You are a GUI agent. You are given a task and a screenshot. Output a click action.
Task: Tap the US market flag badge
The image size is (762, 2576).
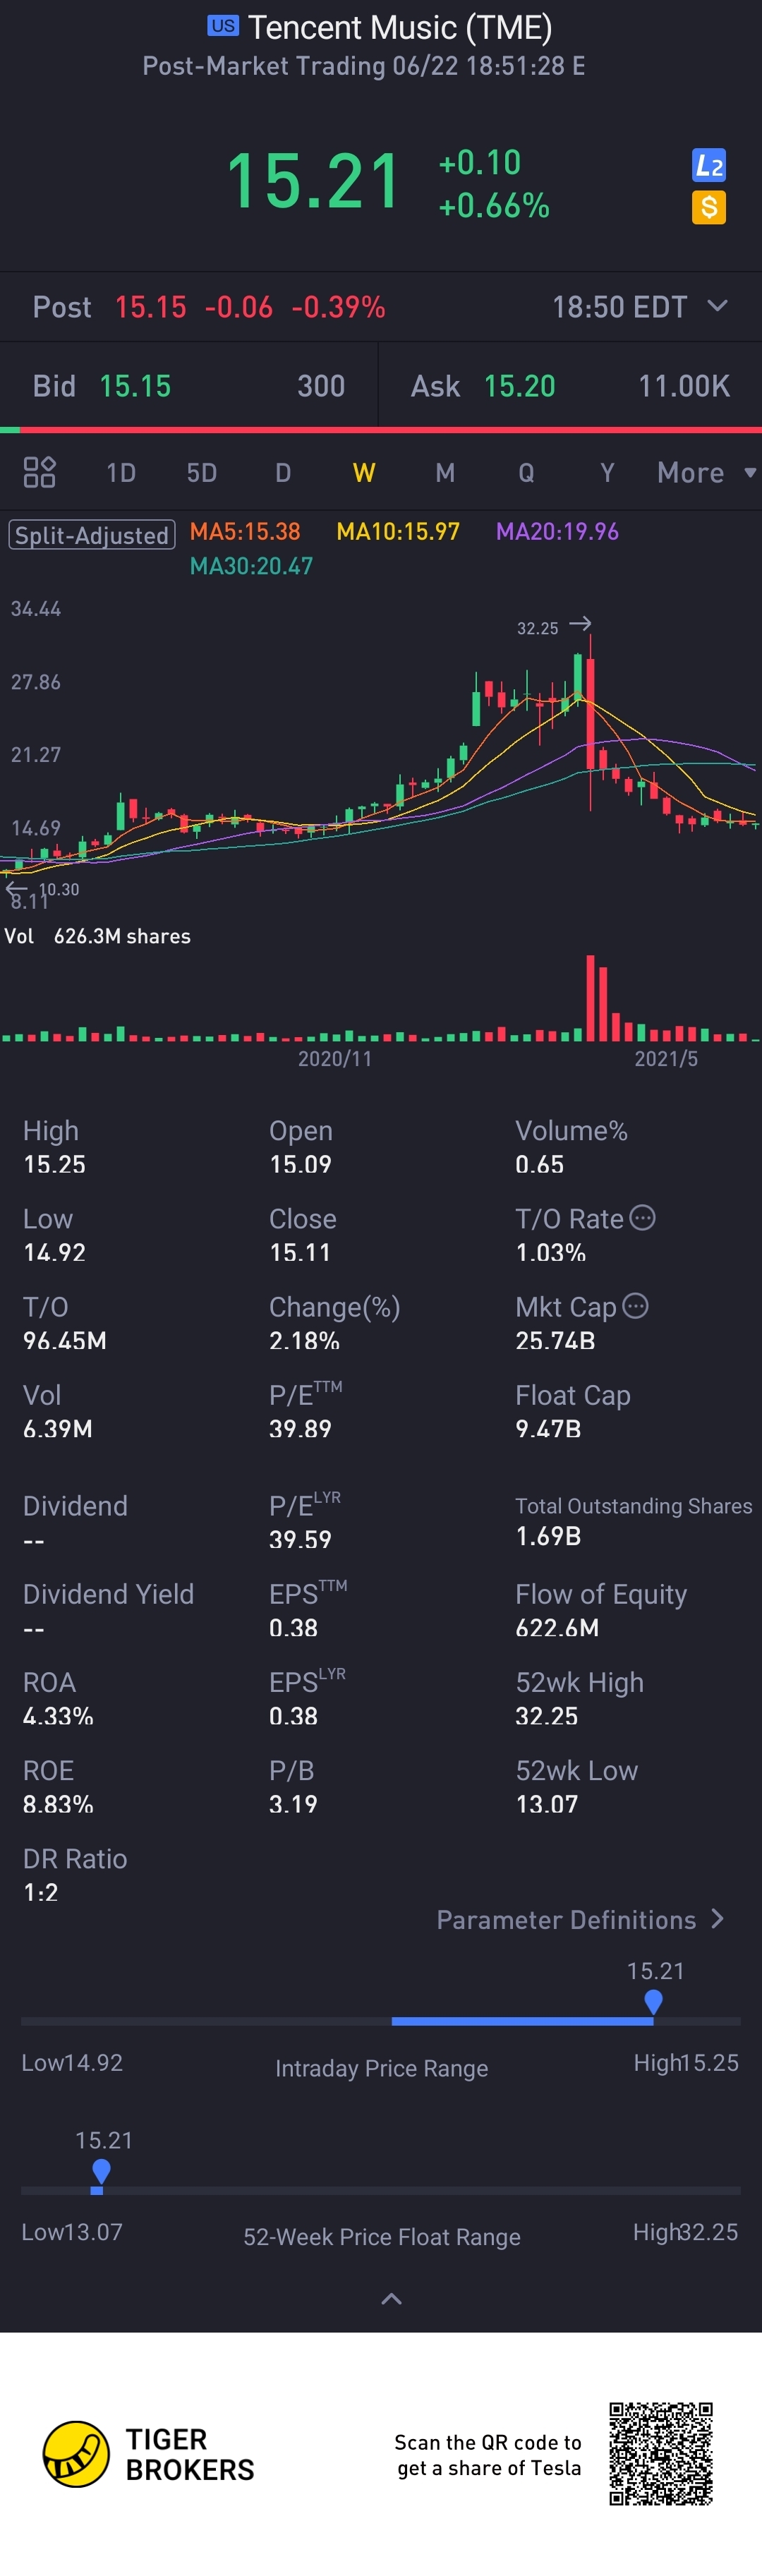[x=222, y=26]
